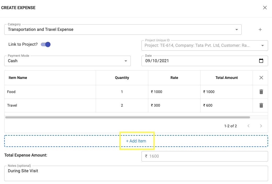
Task: Click the Add Item button
Action: point(136,141)
